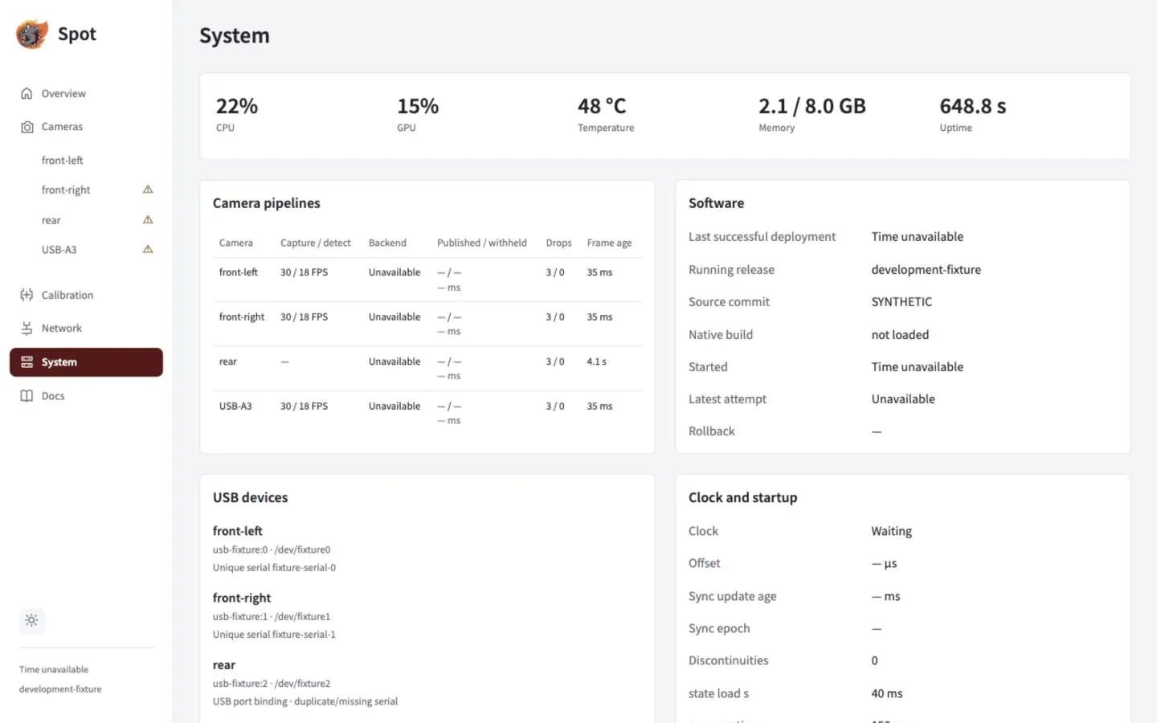Screen dimensions: 1157x723
Task: Click the Frame age column header
Action: (609, 243)
